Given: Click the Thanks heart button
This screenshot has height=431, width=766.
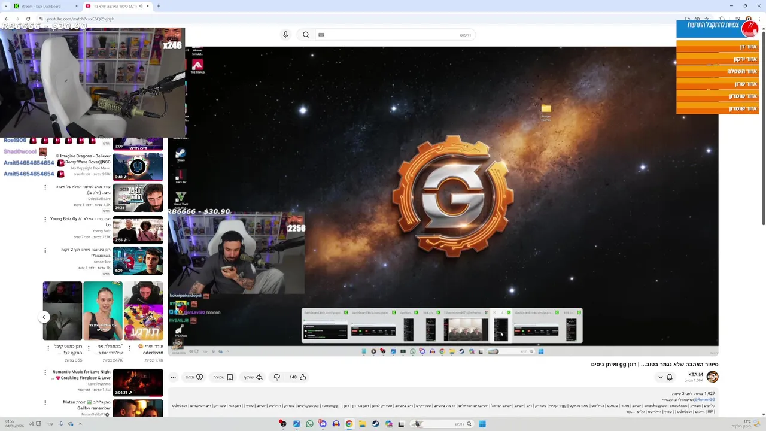Looking at the screenshot, I should [194, 377].
